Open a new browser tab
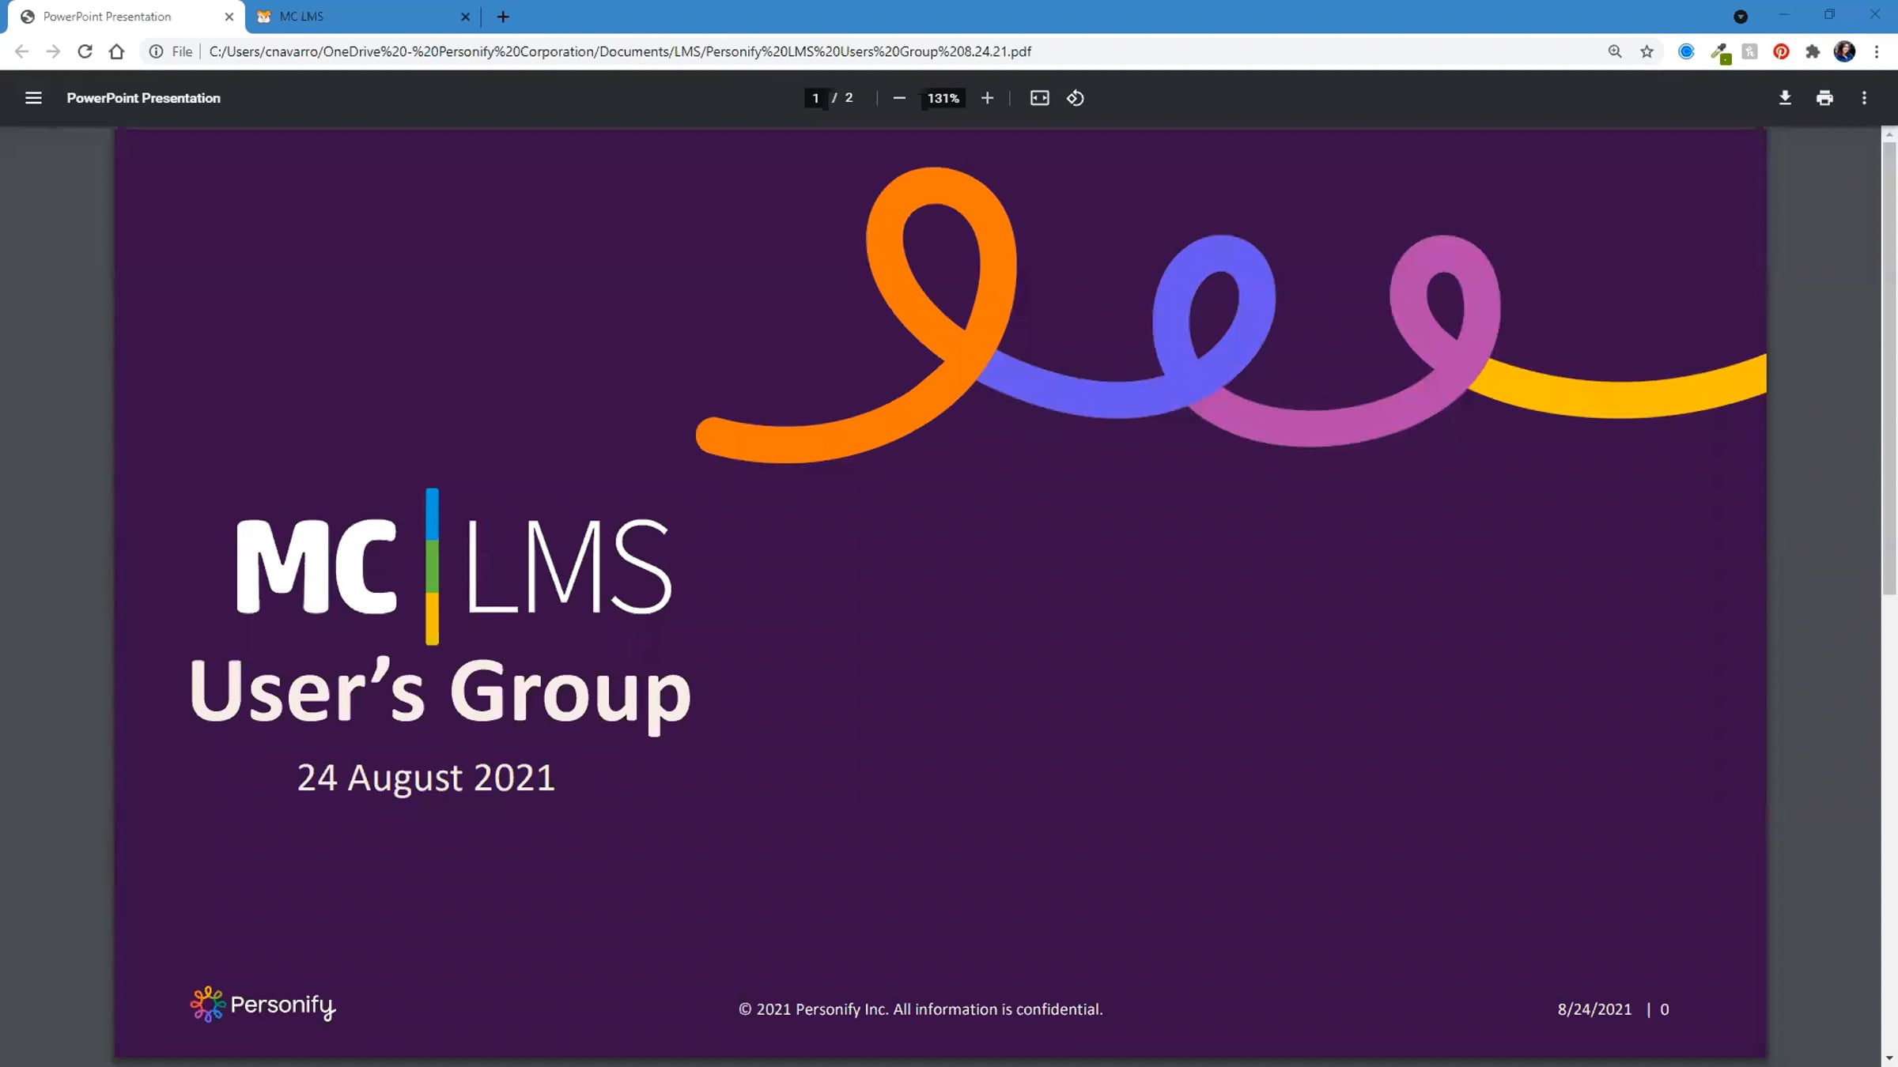This screenshot has width=1898, height=1067. click(x=503, y=17)
